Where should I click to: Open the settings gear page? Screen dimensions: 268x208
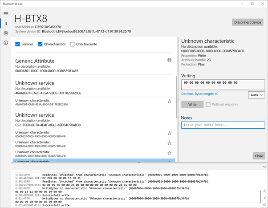pos(6,33)
